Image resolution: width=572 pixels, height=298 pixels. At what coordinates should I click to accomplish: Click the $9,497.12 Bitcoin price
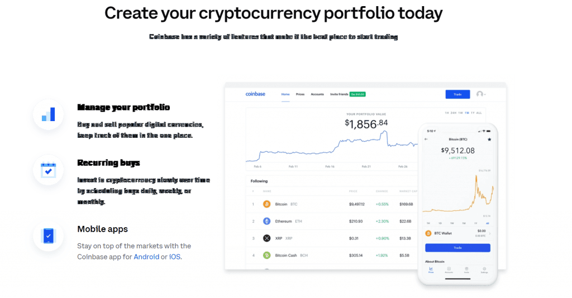pos(357,204)
